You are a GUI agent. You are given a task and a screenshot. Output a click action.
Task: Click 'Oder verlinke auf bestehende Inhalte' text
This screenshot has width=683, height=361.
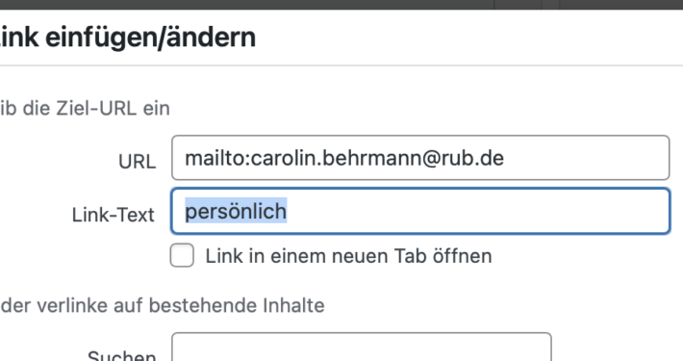coord(162,305)
